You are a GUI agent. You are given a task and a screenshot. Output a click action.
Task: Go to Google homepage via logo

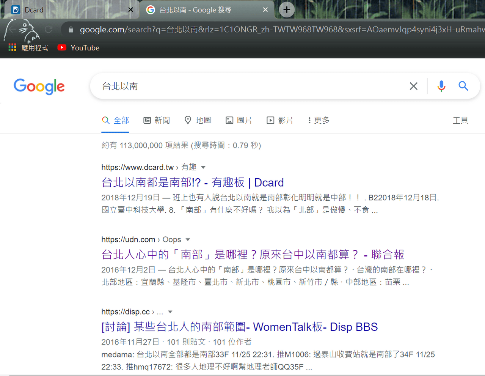[39, 87]
